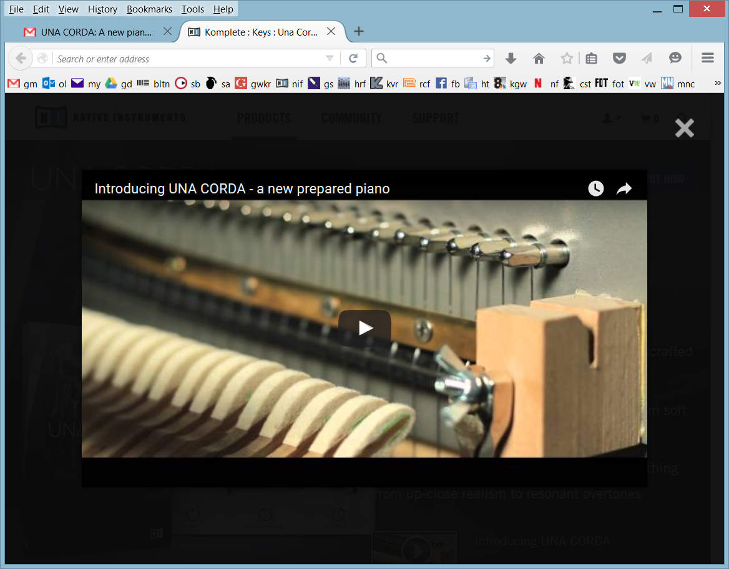Show more bookmarks with the chevron

(x=717, y=83)
